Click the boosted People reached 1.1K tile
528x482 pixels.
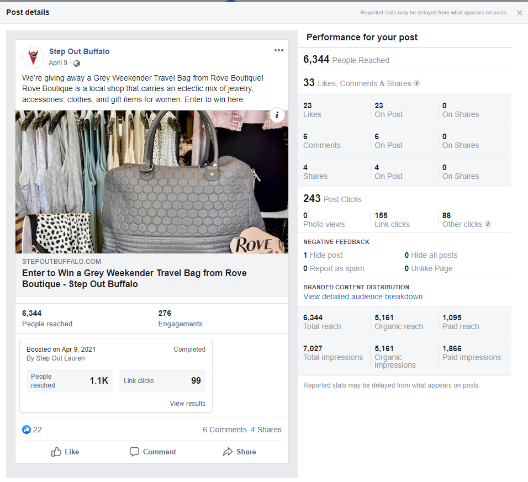coord(70,380)
